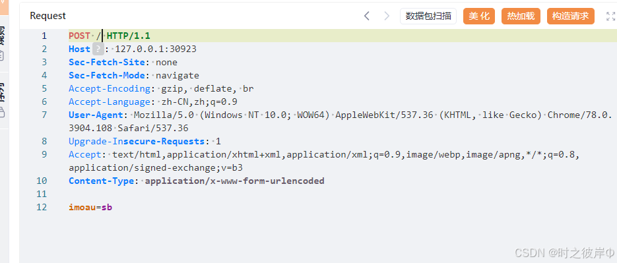Screen dimensions: 617x263
Task: Click the request body imoau=sb
Action: tap(90, 207)
